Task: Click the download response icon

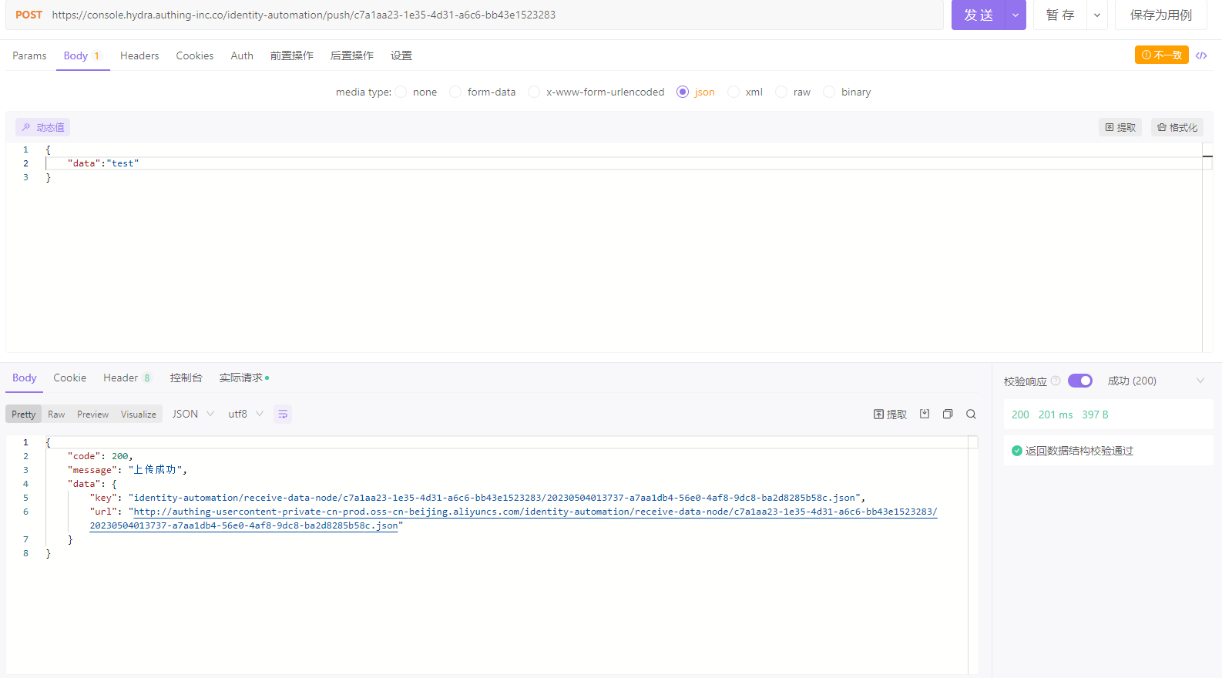Action: pyautogui.click(x=925, y=415)
